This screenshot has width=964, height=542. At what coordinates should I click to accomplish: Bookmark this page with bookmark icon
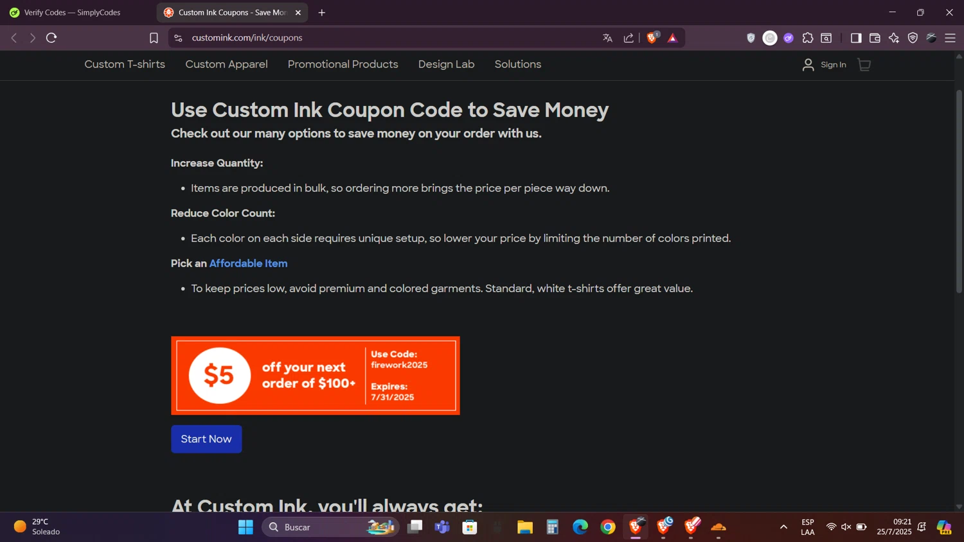click(154, 39)
